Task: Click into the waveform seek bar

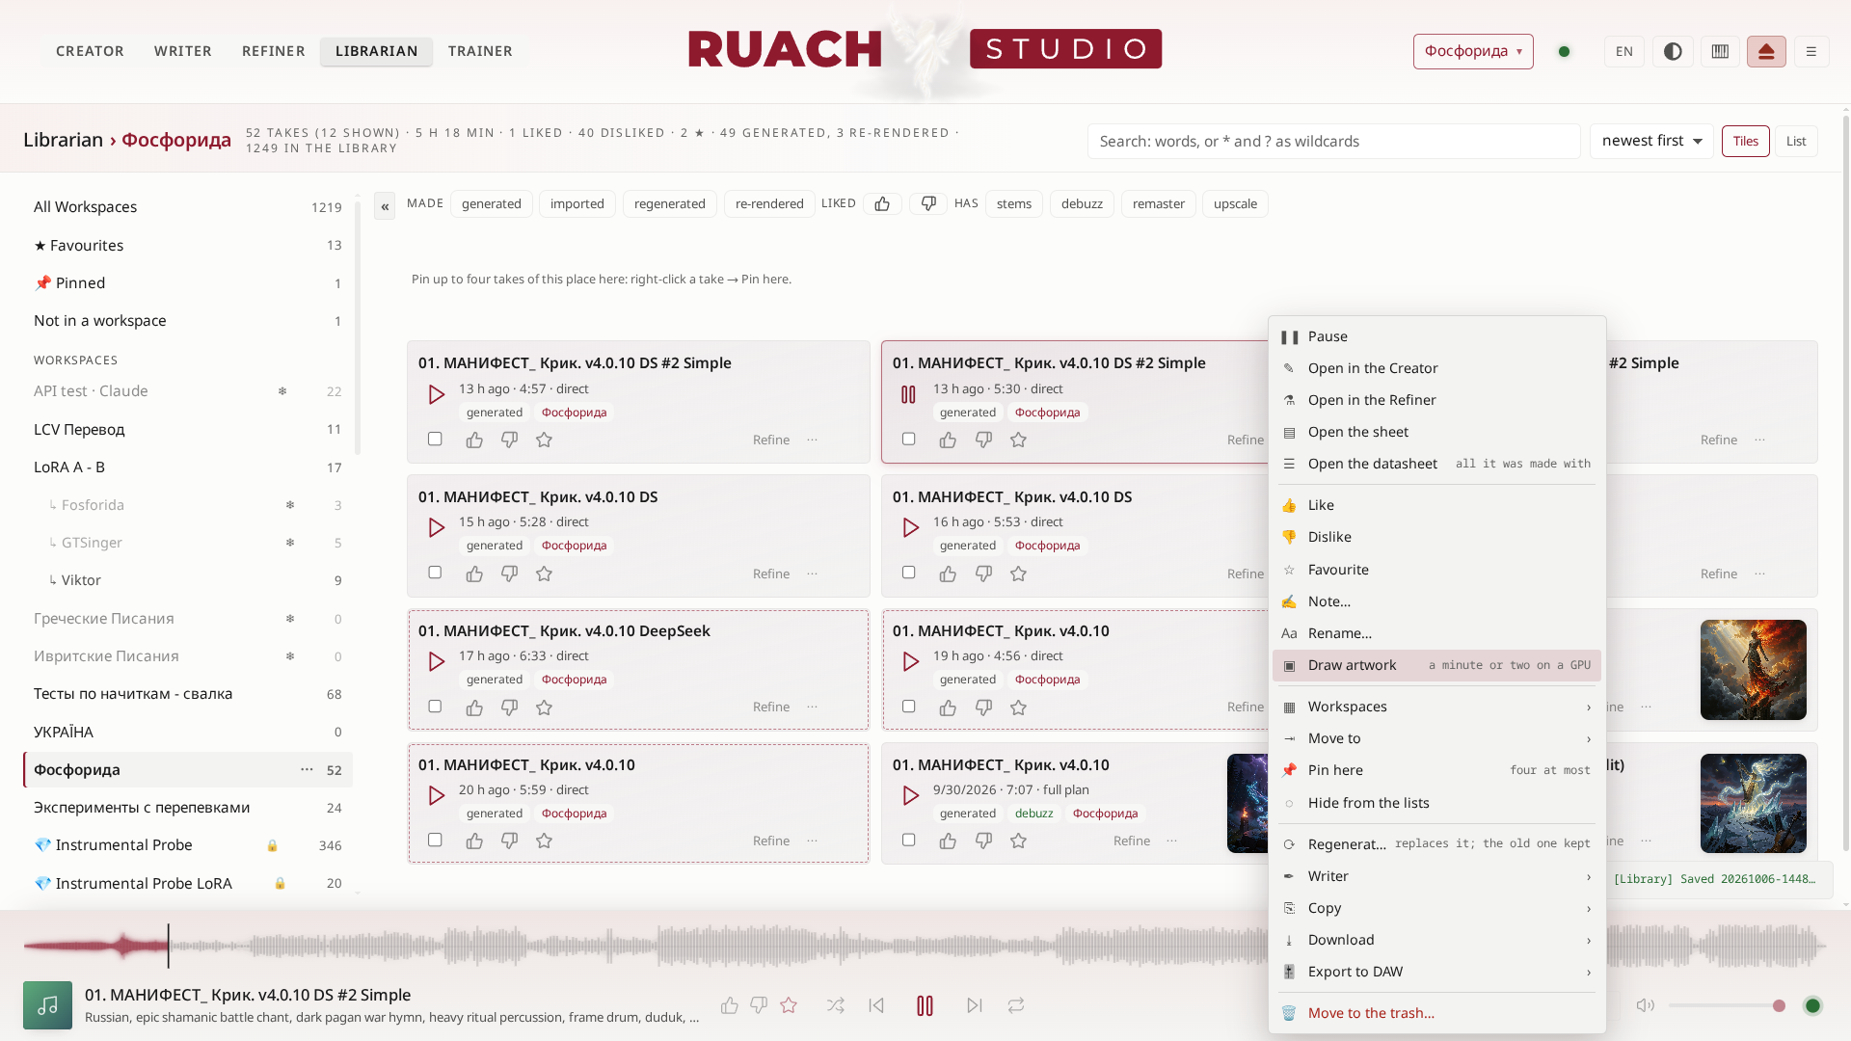Action: [925, 946]
